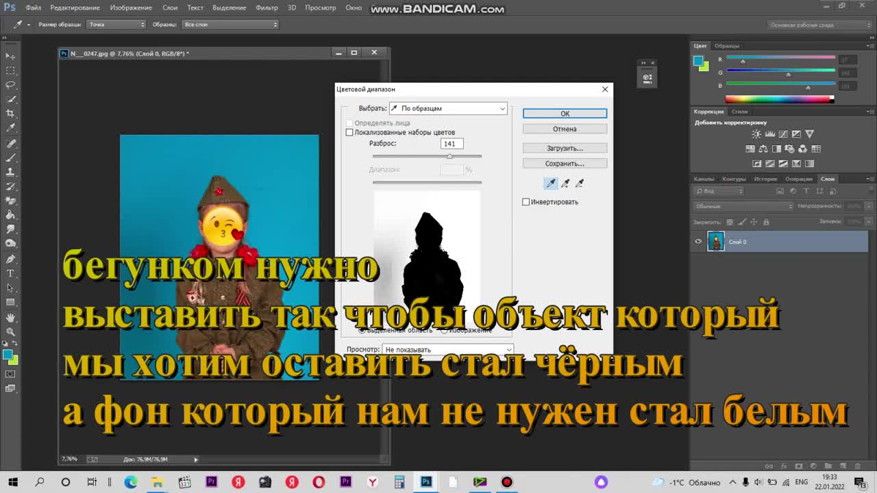Click the Разброс value field showing 141
Image resolution: width=877 pixels, height=493 pixels.
tap(452, 144)
